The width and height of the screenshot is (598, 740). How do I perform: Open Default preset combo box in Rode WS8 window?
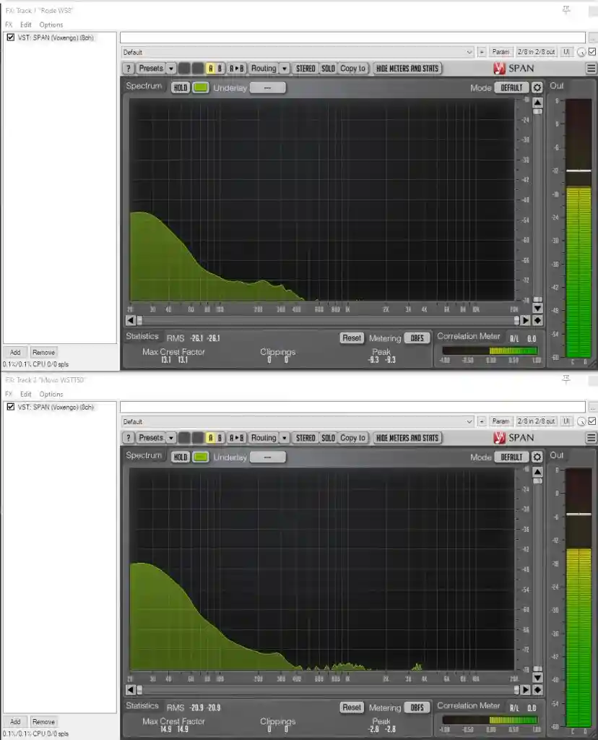pyautogui.click(x=298, y=52)
